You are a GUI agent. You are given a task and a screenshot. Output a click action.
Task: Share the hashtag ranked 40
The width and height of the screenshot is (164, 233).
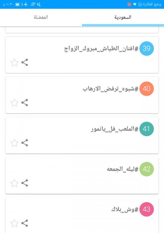coord(25,102)
